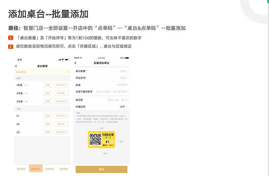Focus the 桌台数量 input field
Screen dimensions: 269x176
pos(102,71)
